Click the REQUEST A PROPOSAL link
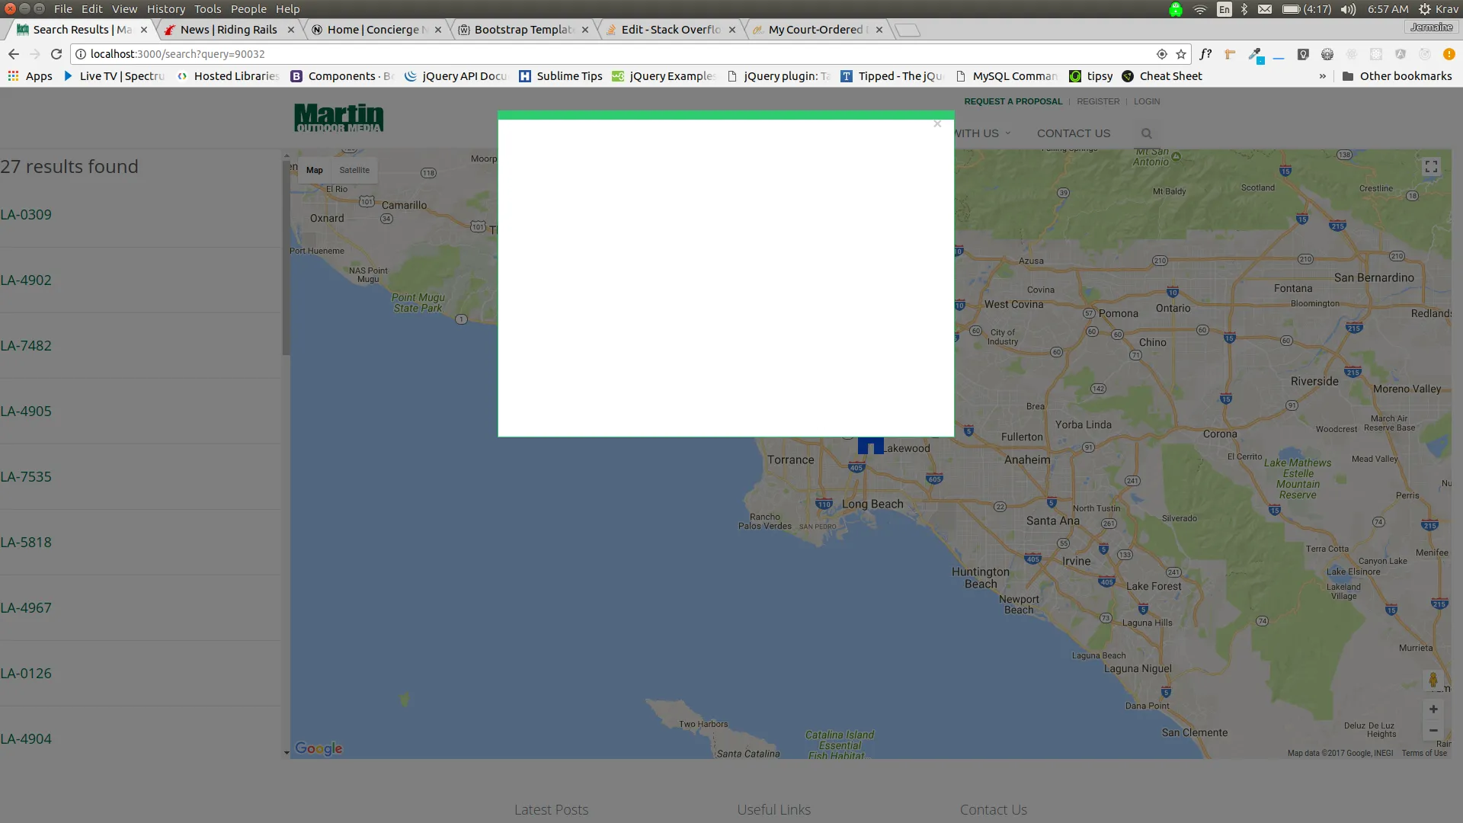The image size is (1463, 823). [x=1013, y=101]
